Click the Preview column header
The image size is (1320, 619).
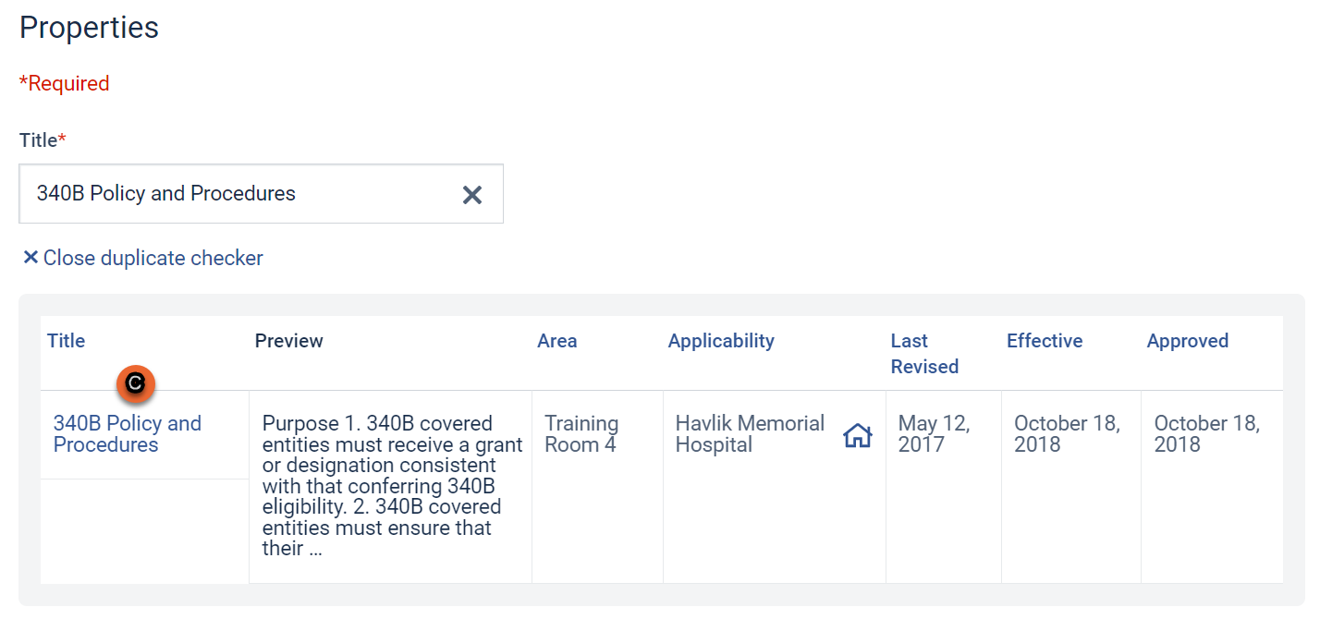pyautogui.click(x=289, y=341)
